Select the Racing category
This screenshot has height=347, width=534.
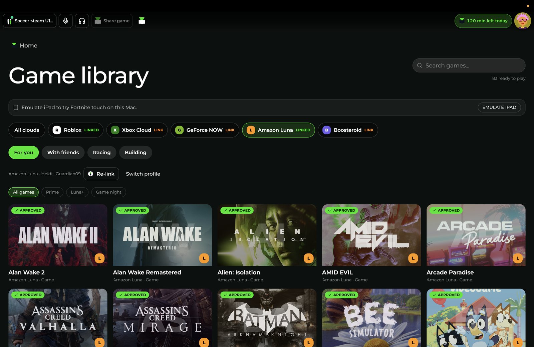(x=102, y=152)
